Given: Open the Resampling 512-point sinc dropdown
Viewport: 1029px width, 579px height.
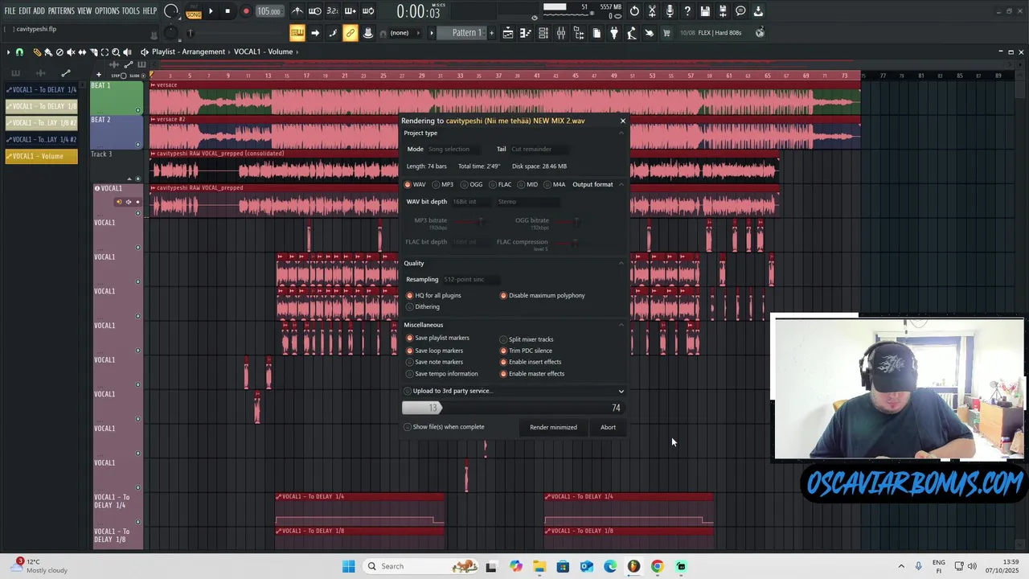Looking at the screenshot, I should point(471,279).
